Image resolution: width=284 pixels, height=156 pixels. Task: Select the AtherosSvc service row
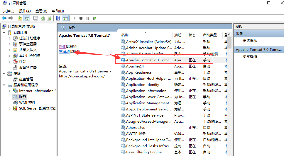173,127
